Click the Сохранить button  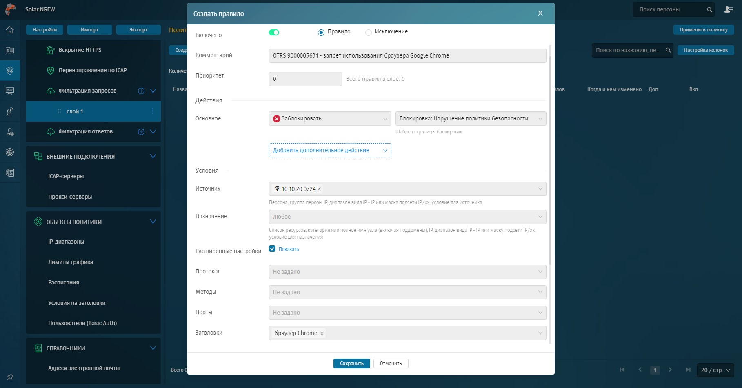point(351,364)
